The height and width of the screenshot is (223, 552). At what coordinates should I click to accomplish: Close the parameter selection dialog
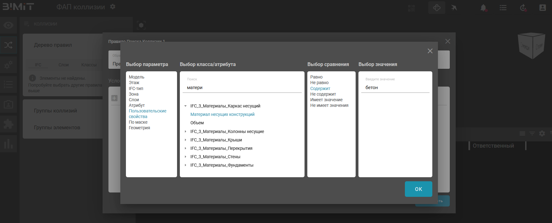(430, 51)
